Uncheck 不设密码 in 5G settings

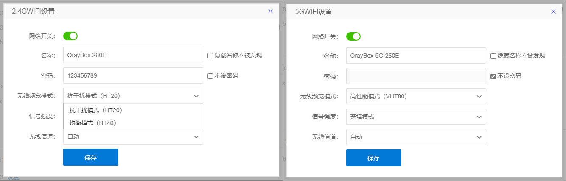(x=493, y=76)
